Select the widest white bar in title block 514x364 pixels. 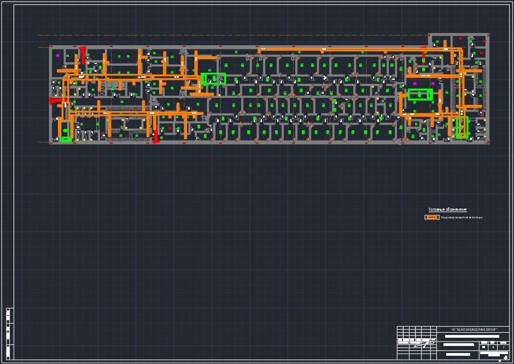pyautogui.click(x=473, y=336)
